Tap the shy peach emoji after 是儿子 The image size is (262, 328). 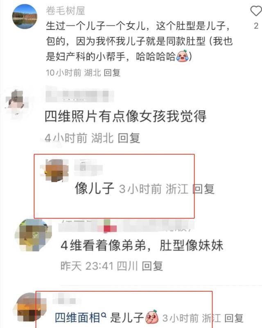click(x=152, y=317)
